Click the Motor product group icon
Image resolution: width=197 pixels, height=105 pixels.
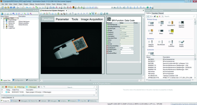162,31
